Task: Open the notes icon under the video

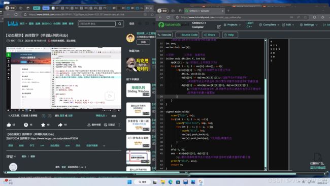Action: pyautogui.click(x=106, y=125)
